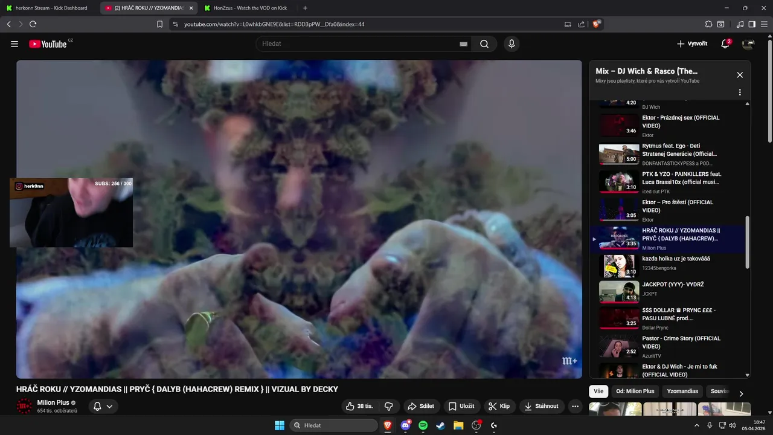Open the Milion Plus channel avatar
Viewport: 773px width, 435px height.
[24, 406]
